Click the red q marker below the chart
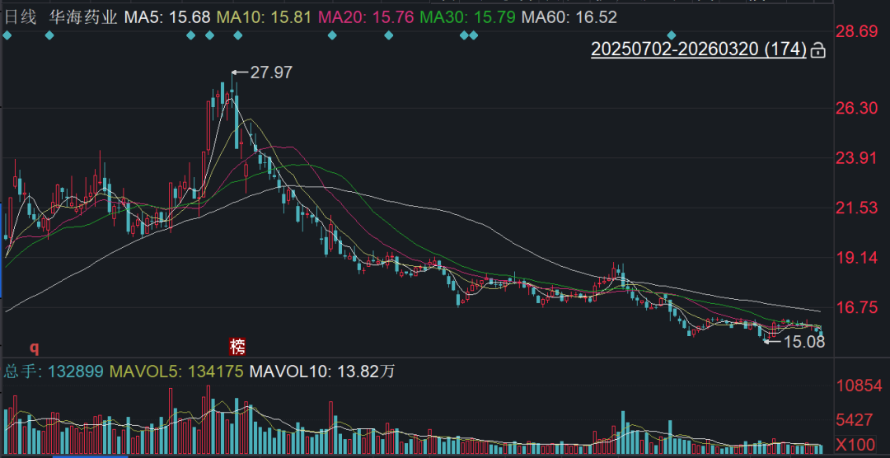The height and width of the screenshot is (458, 890). pos(34,346)
